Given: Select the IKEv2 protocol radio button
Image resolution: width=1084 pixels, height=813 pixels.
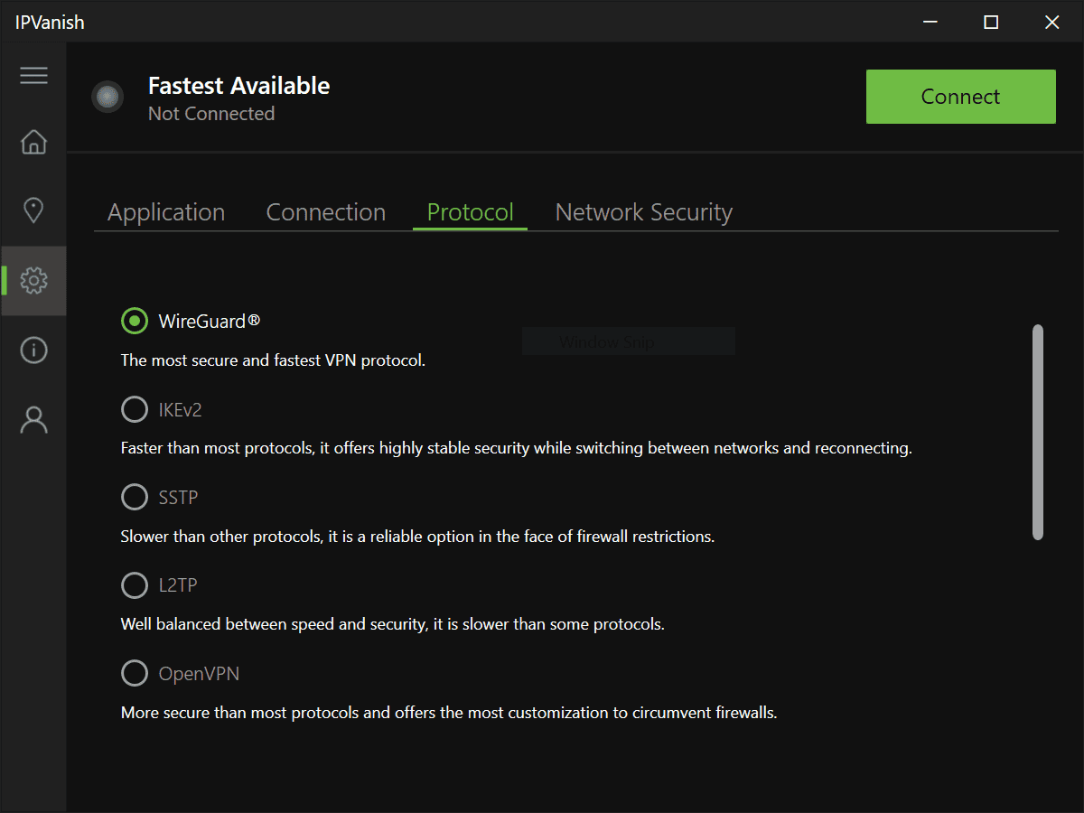Looking at the screenshot, I should (x=135, y=409).
